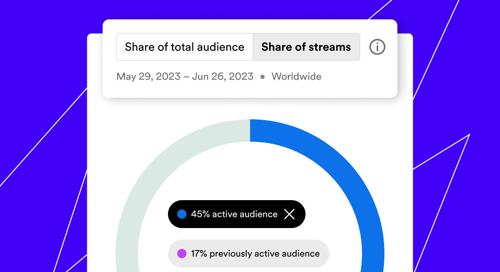Click the info circle next to Share of streams

pos(377,47)
